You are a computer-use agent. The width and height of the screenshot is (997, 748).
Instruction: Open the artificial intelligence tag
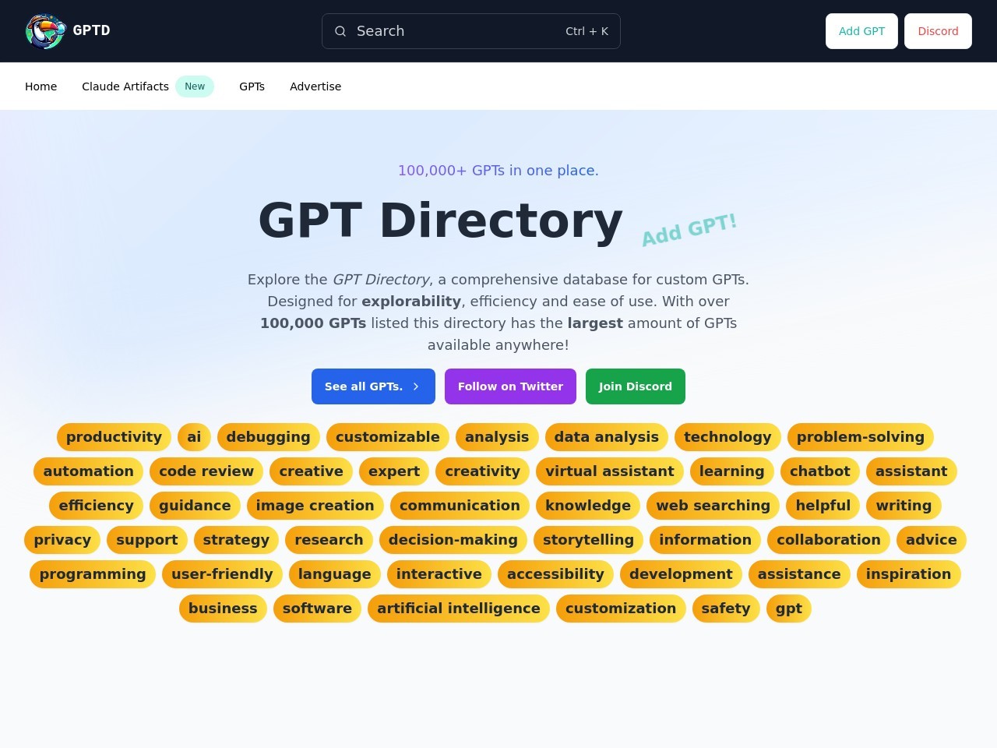click(x=459, y=609)
